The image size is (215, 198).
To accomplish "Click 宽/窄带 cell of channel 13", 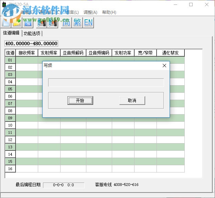I will point(146,147).
